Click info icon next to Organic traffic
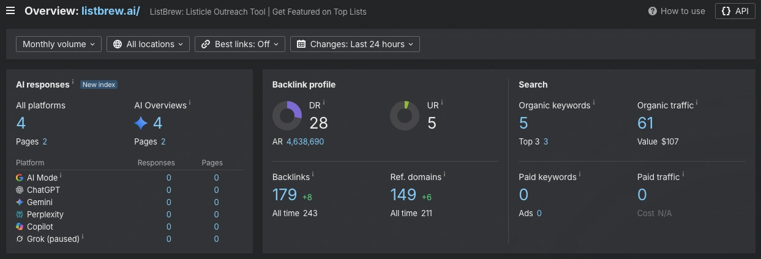 click(x=697, y=103)
